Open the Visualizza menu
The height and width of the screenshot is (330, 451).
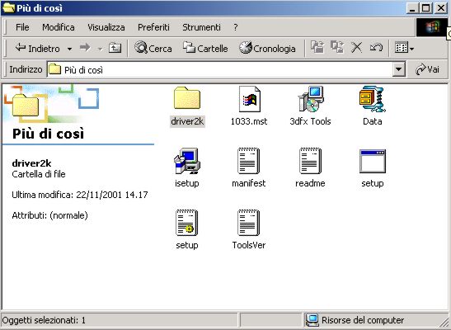coord(106,27)
